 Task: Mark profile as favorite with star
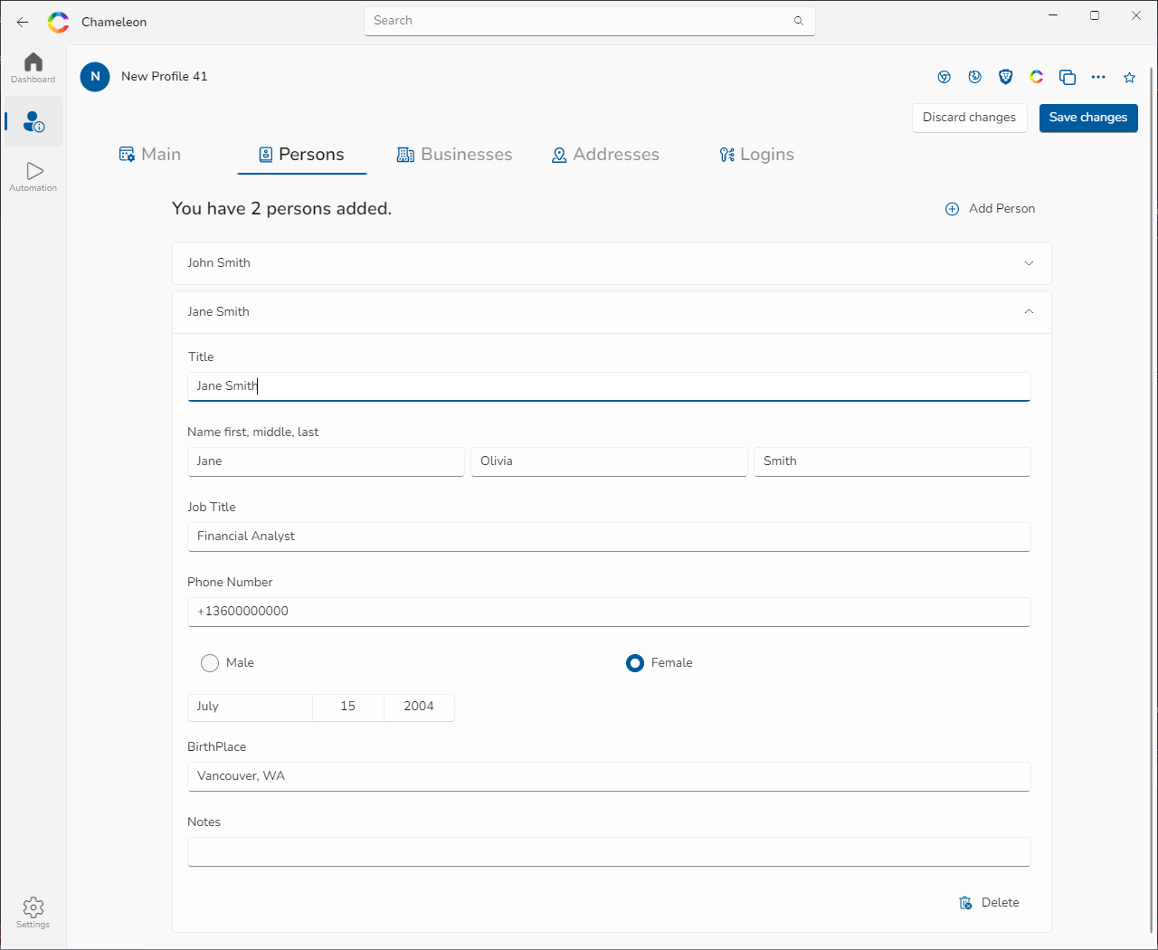[x=1129, y=78]
